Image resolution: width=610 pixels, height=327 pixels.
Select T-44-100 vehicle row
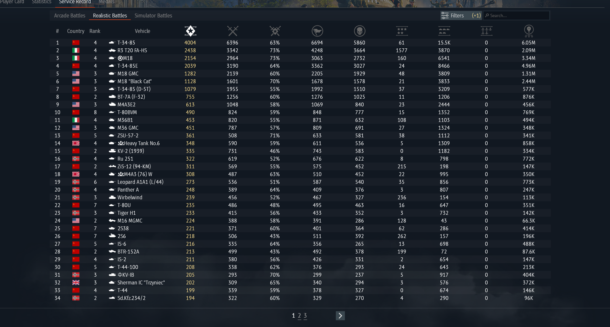pyautogui.click(x=300, y=267)
